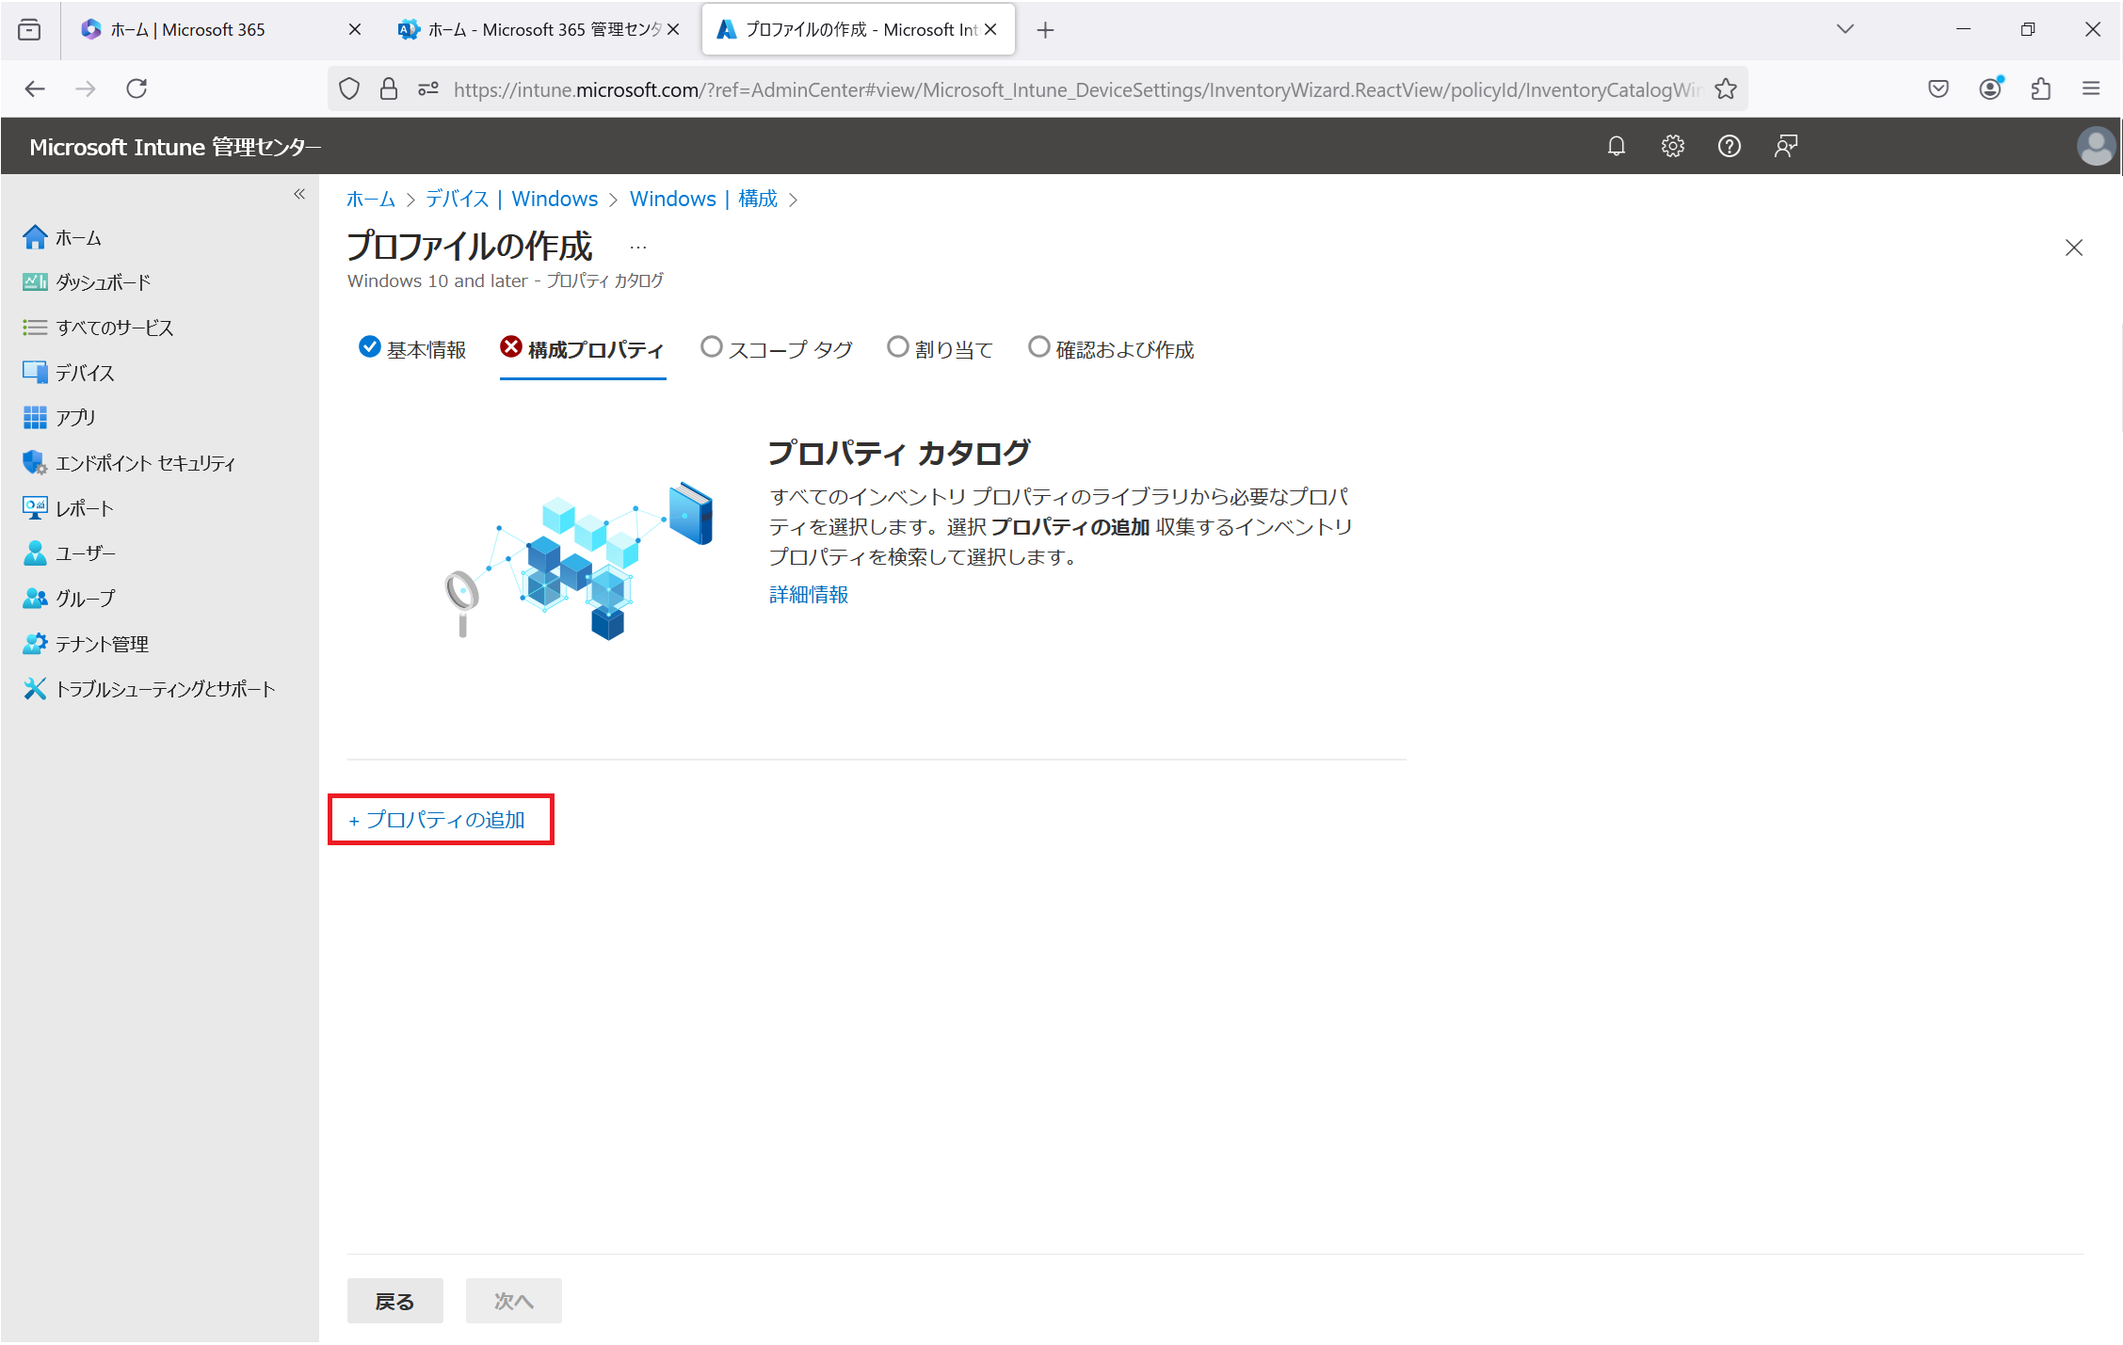The image size is (2123, 1345).
Task: Click the 次へ button
Action: pyautogui.click(x=513, y=1301)
